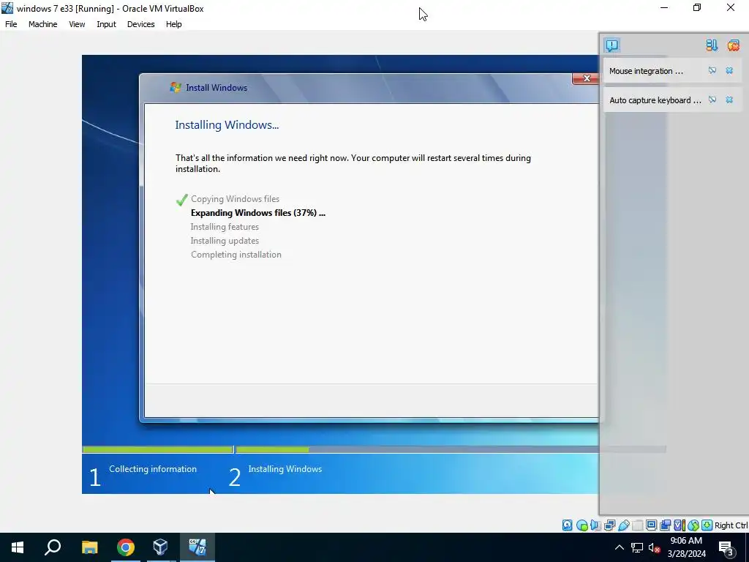Click the VirtualBox window title bar icon
Screen dimensions: 749x562
pos(7,7)
